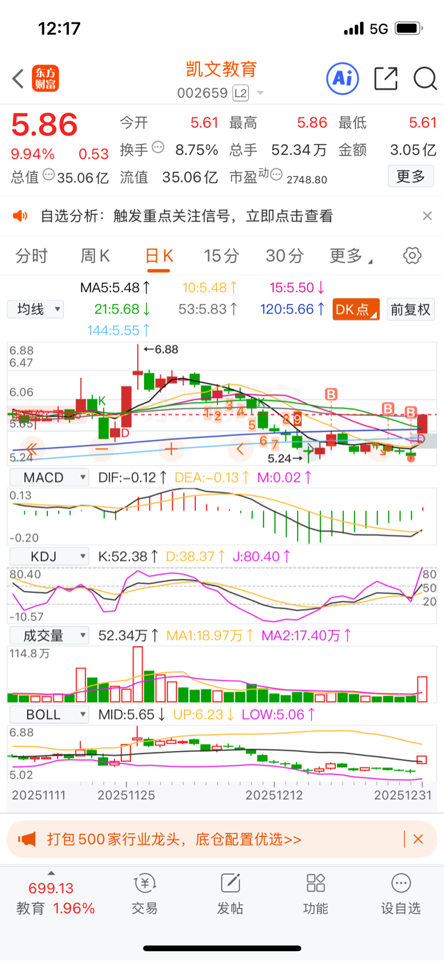
Task: Open the 总值 info bubble icon
Action: pos(49,175)
